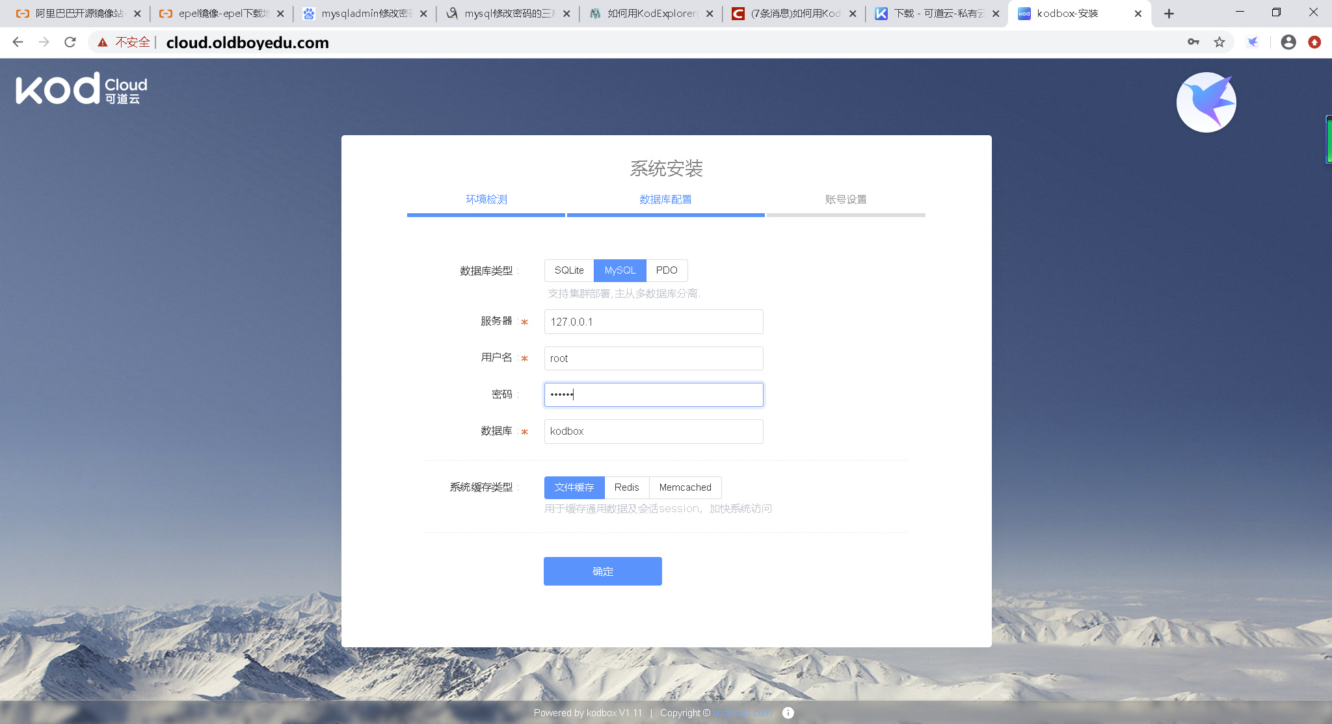Select SQLite database type

(x=569, y=270)
